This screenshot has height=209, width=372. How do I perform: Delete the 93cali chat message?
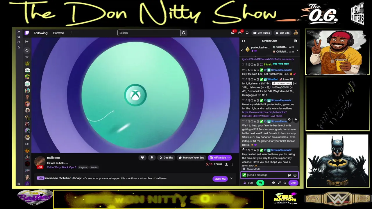(257, 64)
